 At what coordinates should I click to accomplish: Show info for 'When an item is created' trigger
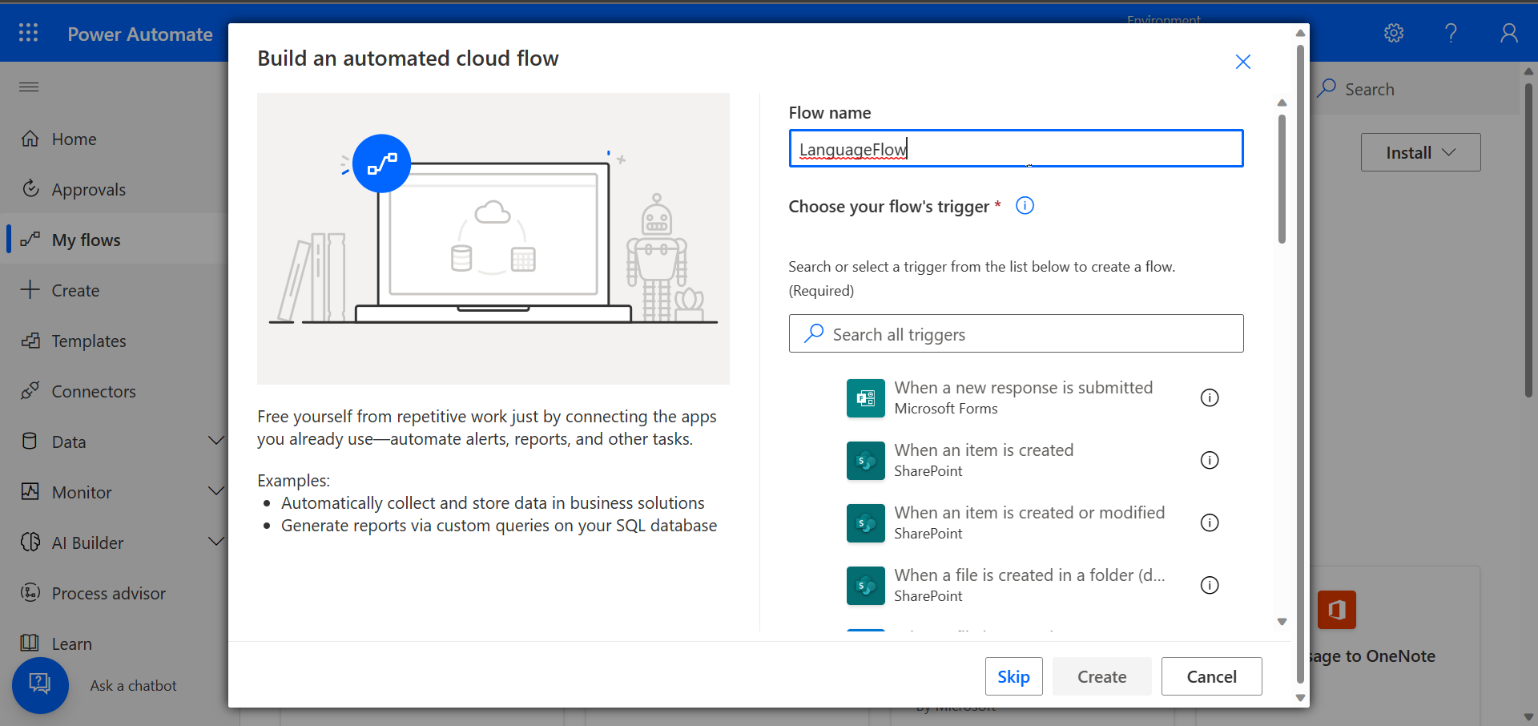click(x=1210, y=460)
